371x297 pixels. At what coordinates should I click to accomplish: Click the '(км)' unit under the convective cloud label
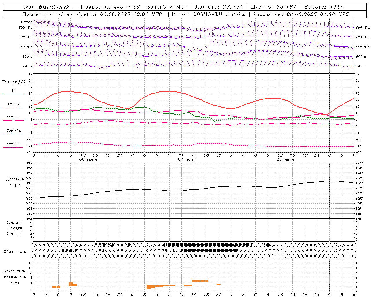[x=15, y=282]
